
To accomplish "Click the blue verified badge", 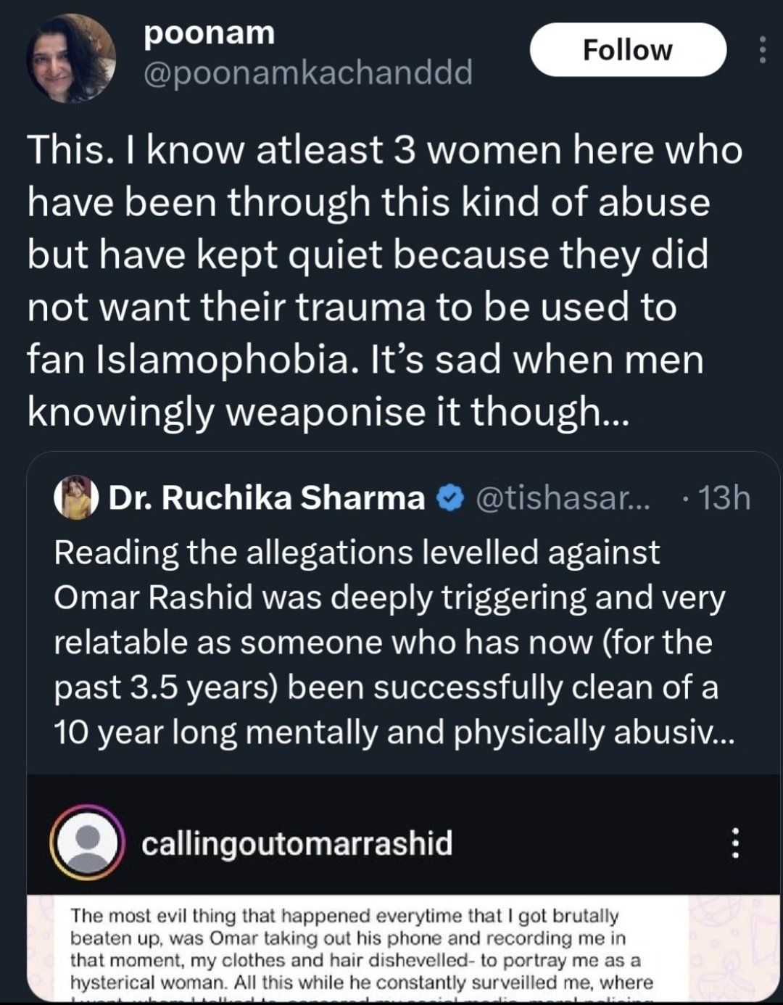I will [450, 498].
